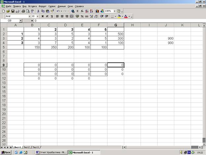Open the Формат menu
This screenshot has width=206, height=155.
click(x=42, y=6)
